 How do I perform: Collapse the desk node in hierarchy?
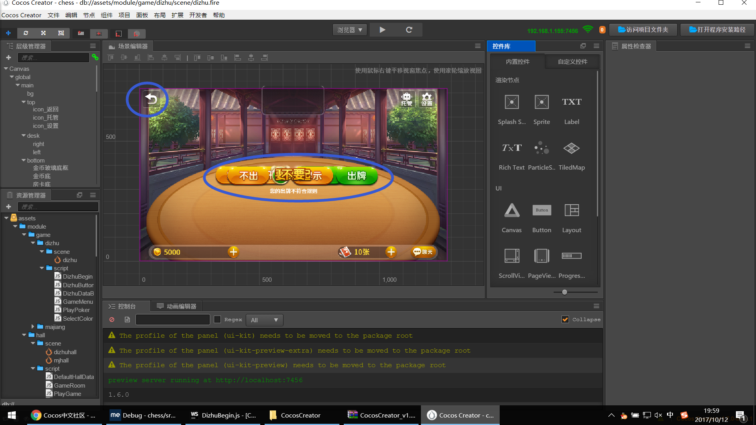pos(24,135)
